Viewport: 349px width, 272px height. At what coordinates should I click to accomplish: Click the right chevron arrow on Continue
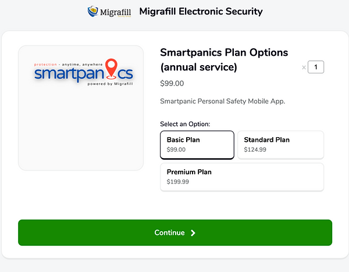coord(193,233)
